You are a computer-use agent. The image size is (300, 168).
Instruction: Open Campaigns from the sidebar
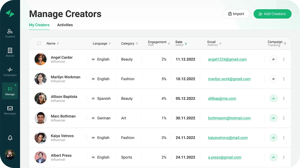point(10,72)
